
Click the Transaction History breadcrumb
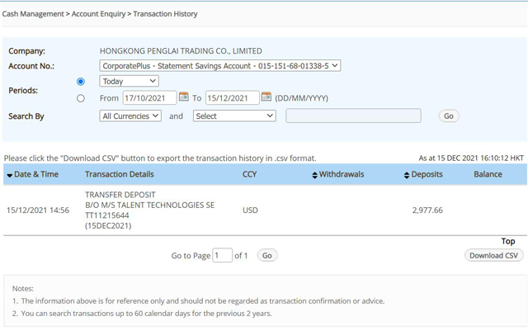point(165,14)
